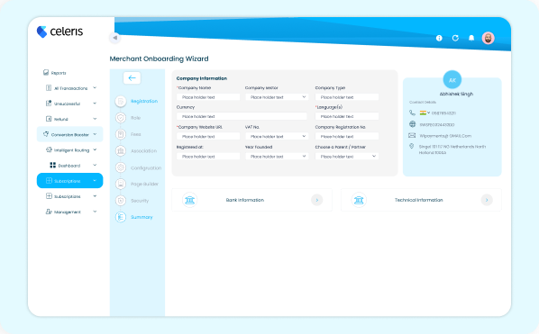Open the user profile avatar photo
This screenshot has height=334, width=539.
point(488,38)
